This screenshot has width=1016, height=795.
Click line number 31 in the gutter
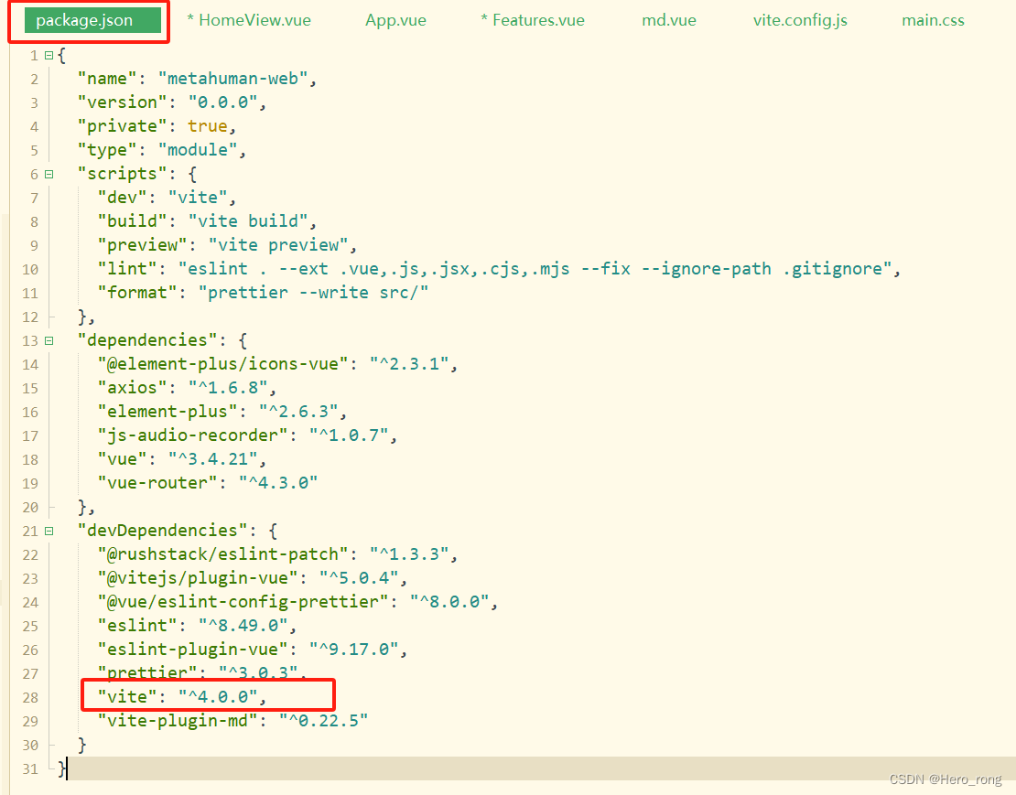[x=30, y=769]
